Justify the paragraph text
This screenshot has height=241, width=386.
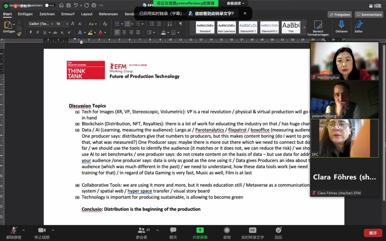(x=138, y=32)
